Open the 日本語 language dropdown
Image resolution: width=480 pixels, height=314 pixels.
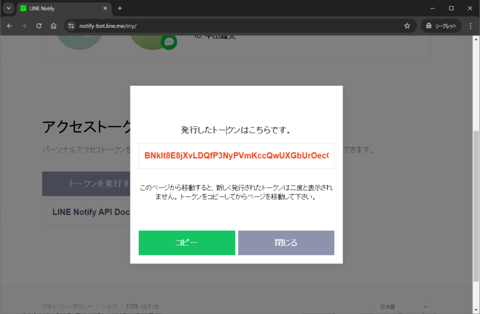[403, 307]
